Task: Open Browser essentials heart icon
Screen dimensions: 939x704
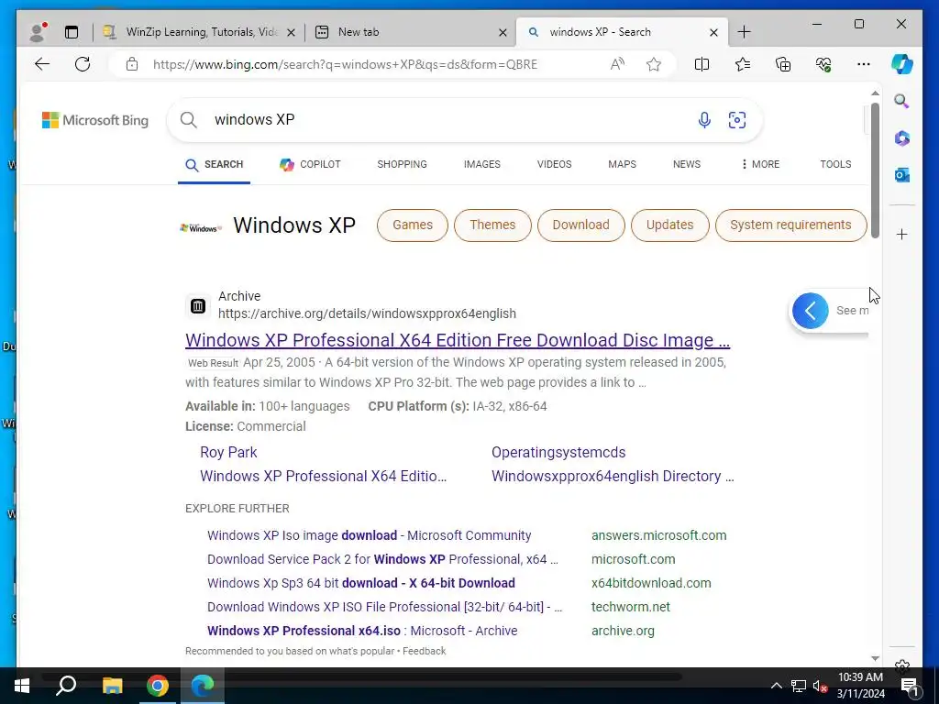Action: (x=823, y=64)
